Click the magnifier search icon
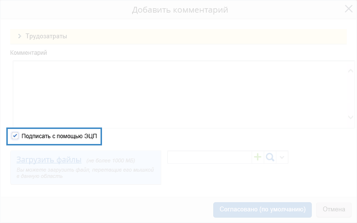This screenshot has width=357, height=223. (x=270, y=157)
